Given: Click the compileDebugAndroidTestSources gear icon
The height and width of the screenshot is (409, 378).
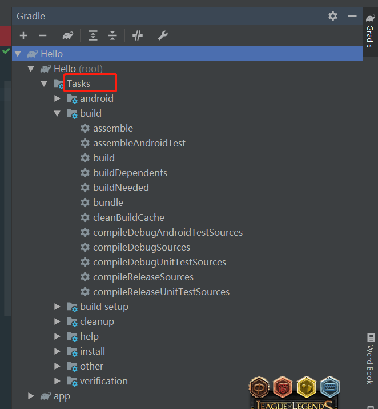Looking at the screenshot, I should click(x=85, y=232).
